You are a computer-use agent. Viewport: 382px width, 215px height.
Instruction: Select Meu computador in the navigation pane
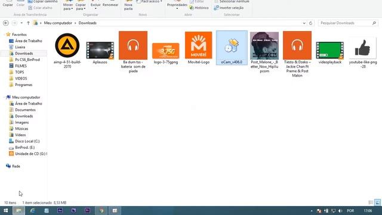[x=23, y=97]
